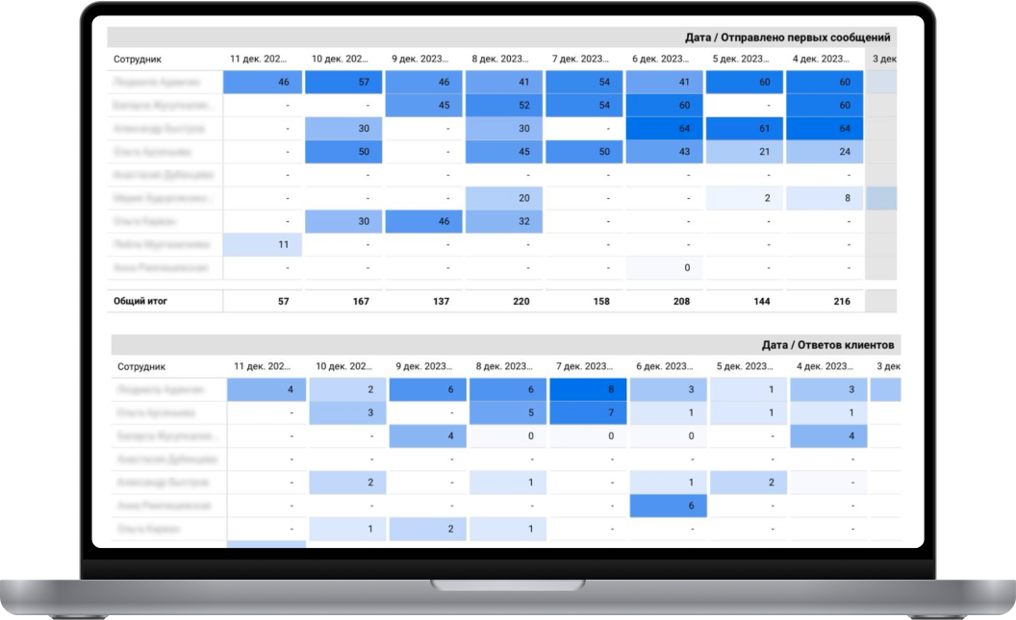Click the 'Дата / Отправлено первых сообщений' title

[x=787, y=37]
